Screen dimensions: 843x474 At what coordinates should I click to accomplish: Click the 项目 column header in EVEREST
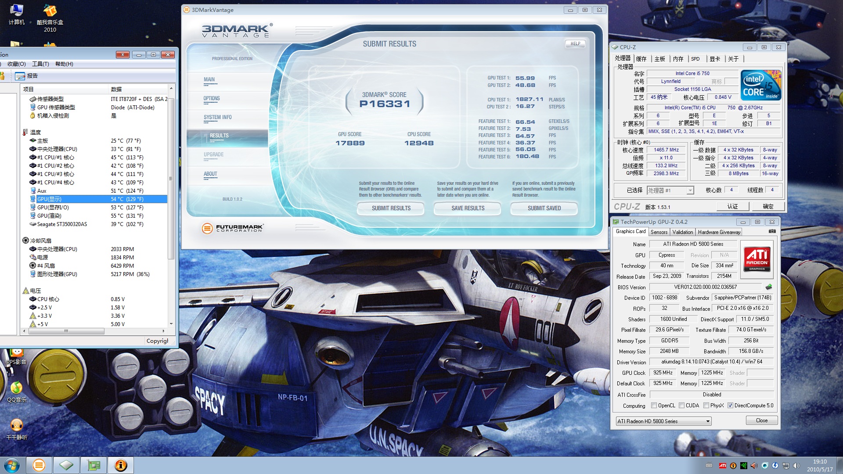tap(65, 89)
